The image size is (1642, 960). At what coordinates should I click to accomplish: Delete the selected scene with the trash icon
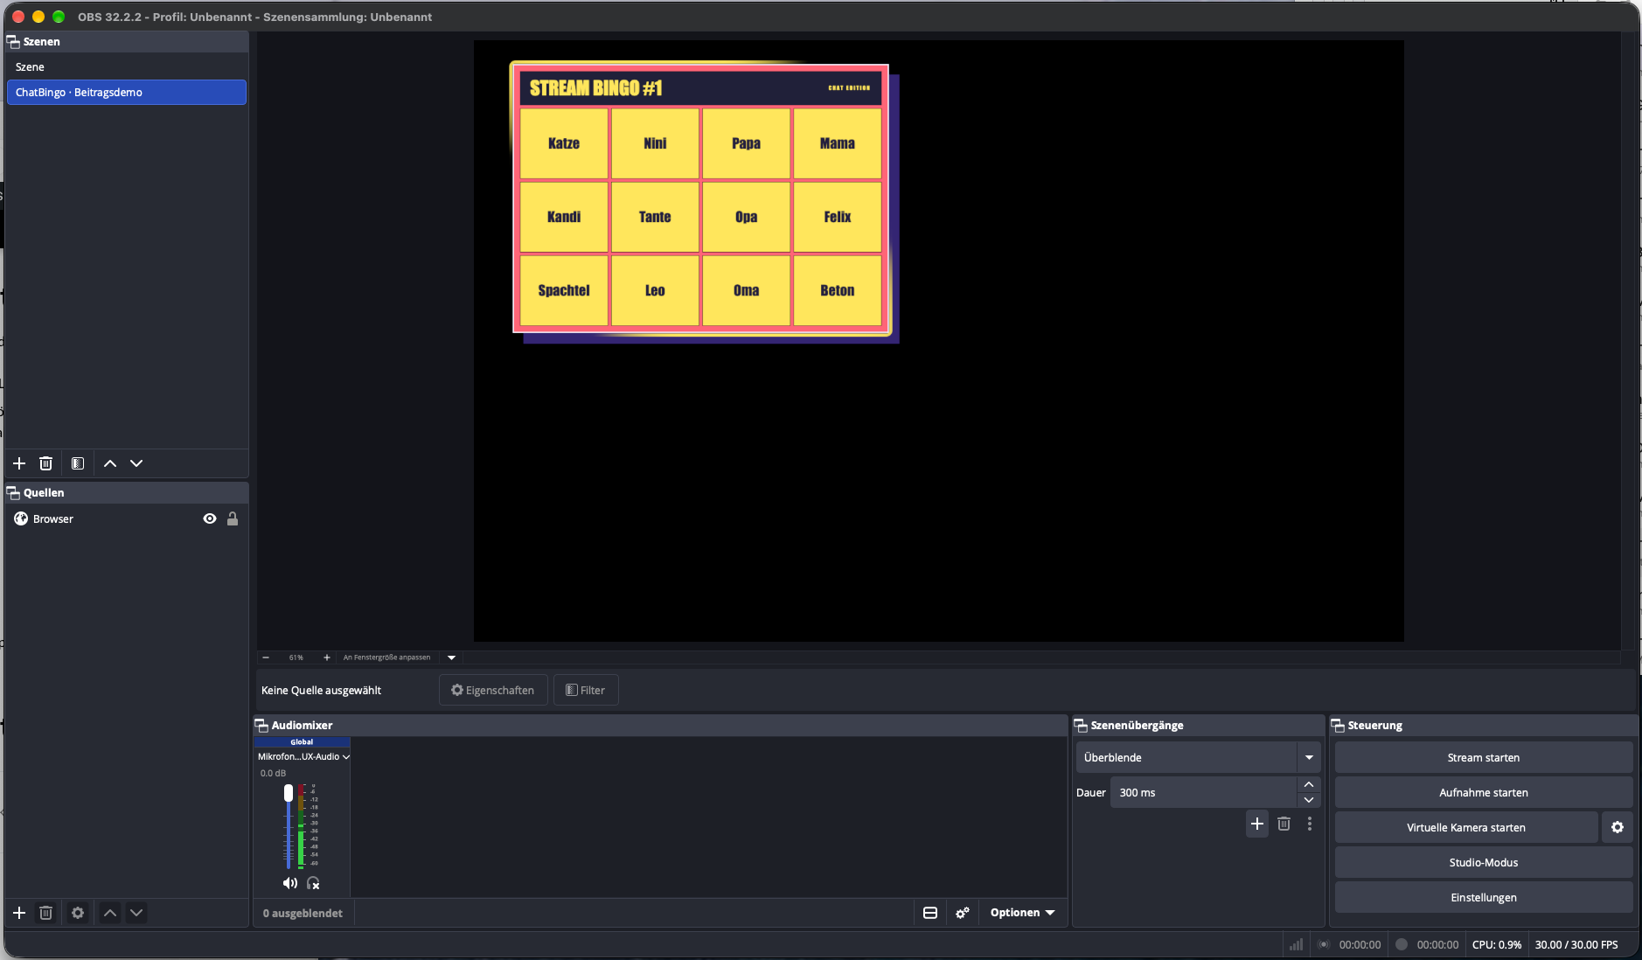tap(46, 463)
